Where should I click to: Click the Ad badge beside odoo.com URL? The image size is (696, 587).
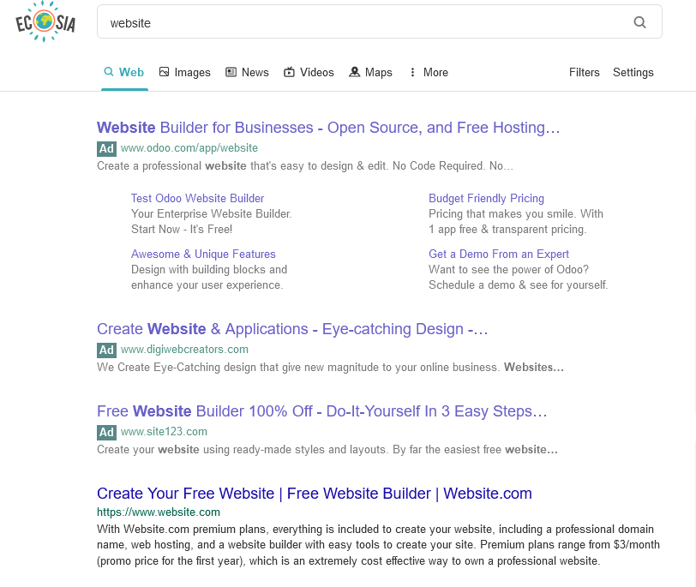(x=106, y=148)
